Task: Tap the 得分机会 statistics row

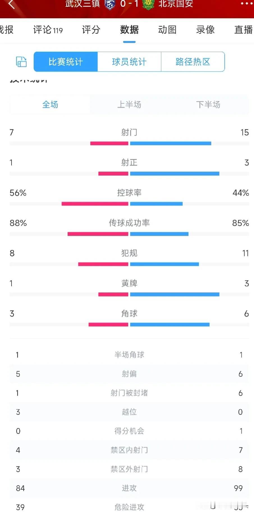Action: [x=129, y=431]
